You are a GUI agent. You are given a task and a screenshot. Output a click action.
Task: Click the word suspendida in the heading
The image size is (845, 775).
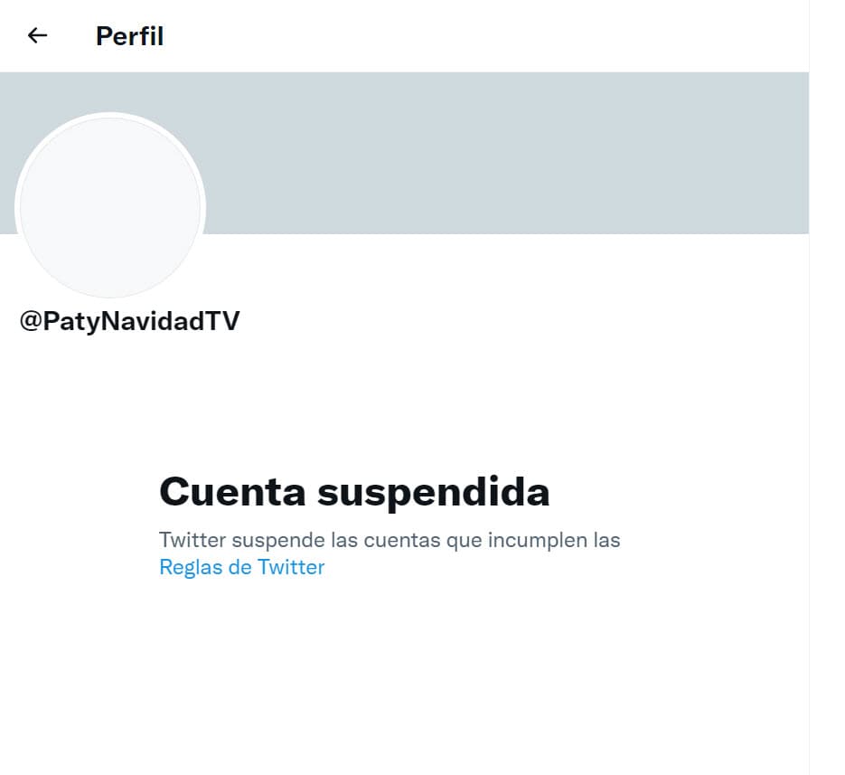pyautogui.click(x=433, y=493)
